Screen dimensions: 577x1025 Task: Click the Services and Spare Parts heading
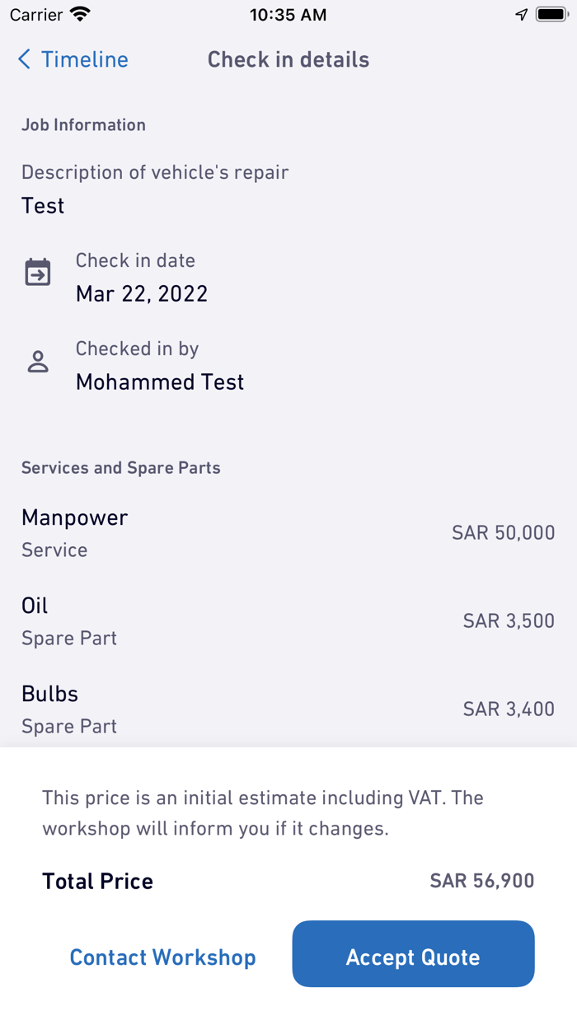point(120,467)
